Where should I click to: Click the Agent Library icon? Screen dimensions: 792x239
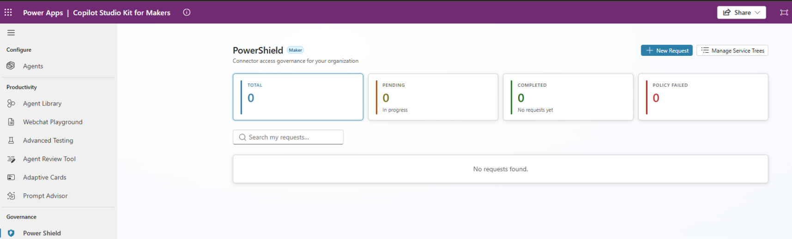[x=11, y=103]
